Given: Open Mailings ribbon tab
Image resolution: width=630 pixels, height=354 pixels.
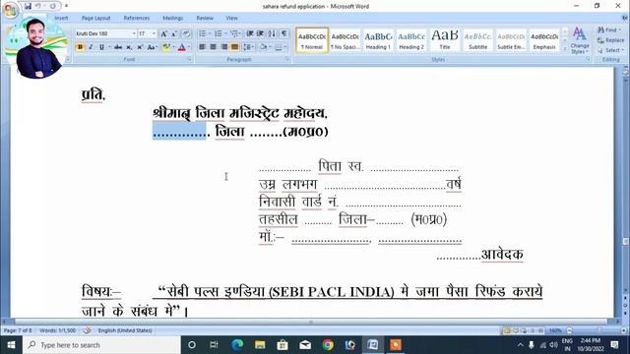Looking at the screenshot, I should coord(173,18).
